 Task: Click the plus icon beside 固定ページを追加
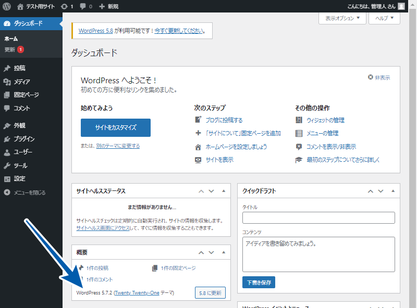coord(198,133)
